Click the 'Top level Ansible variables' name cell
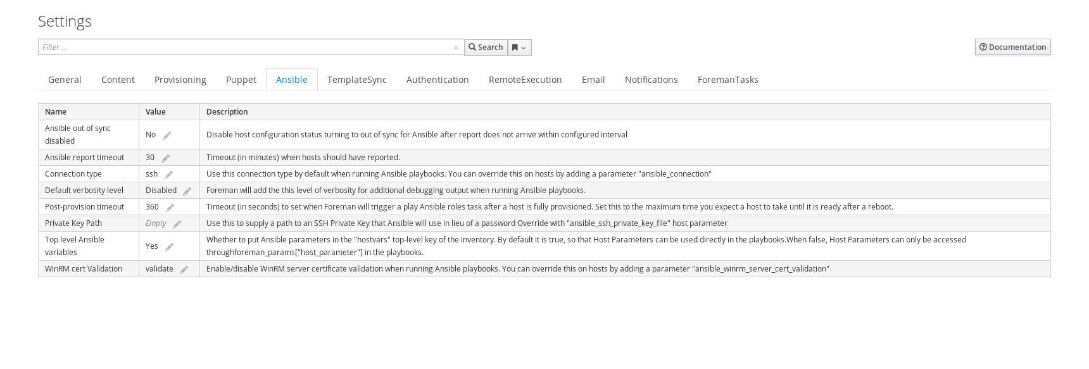 (89, 246)
